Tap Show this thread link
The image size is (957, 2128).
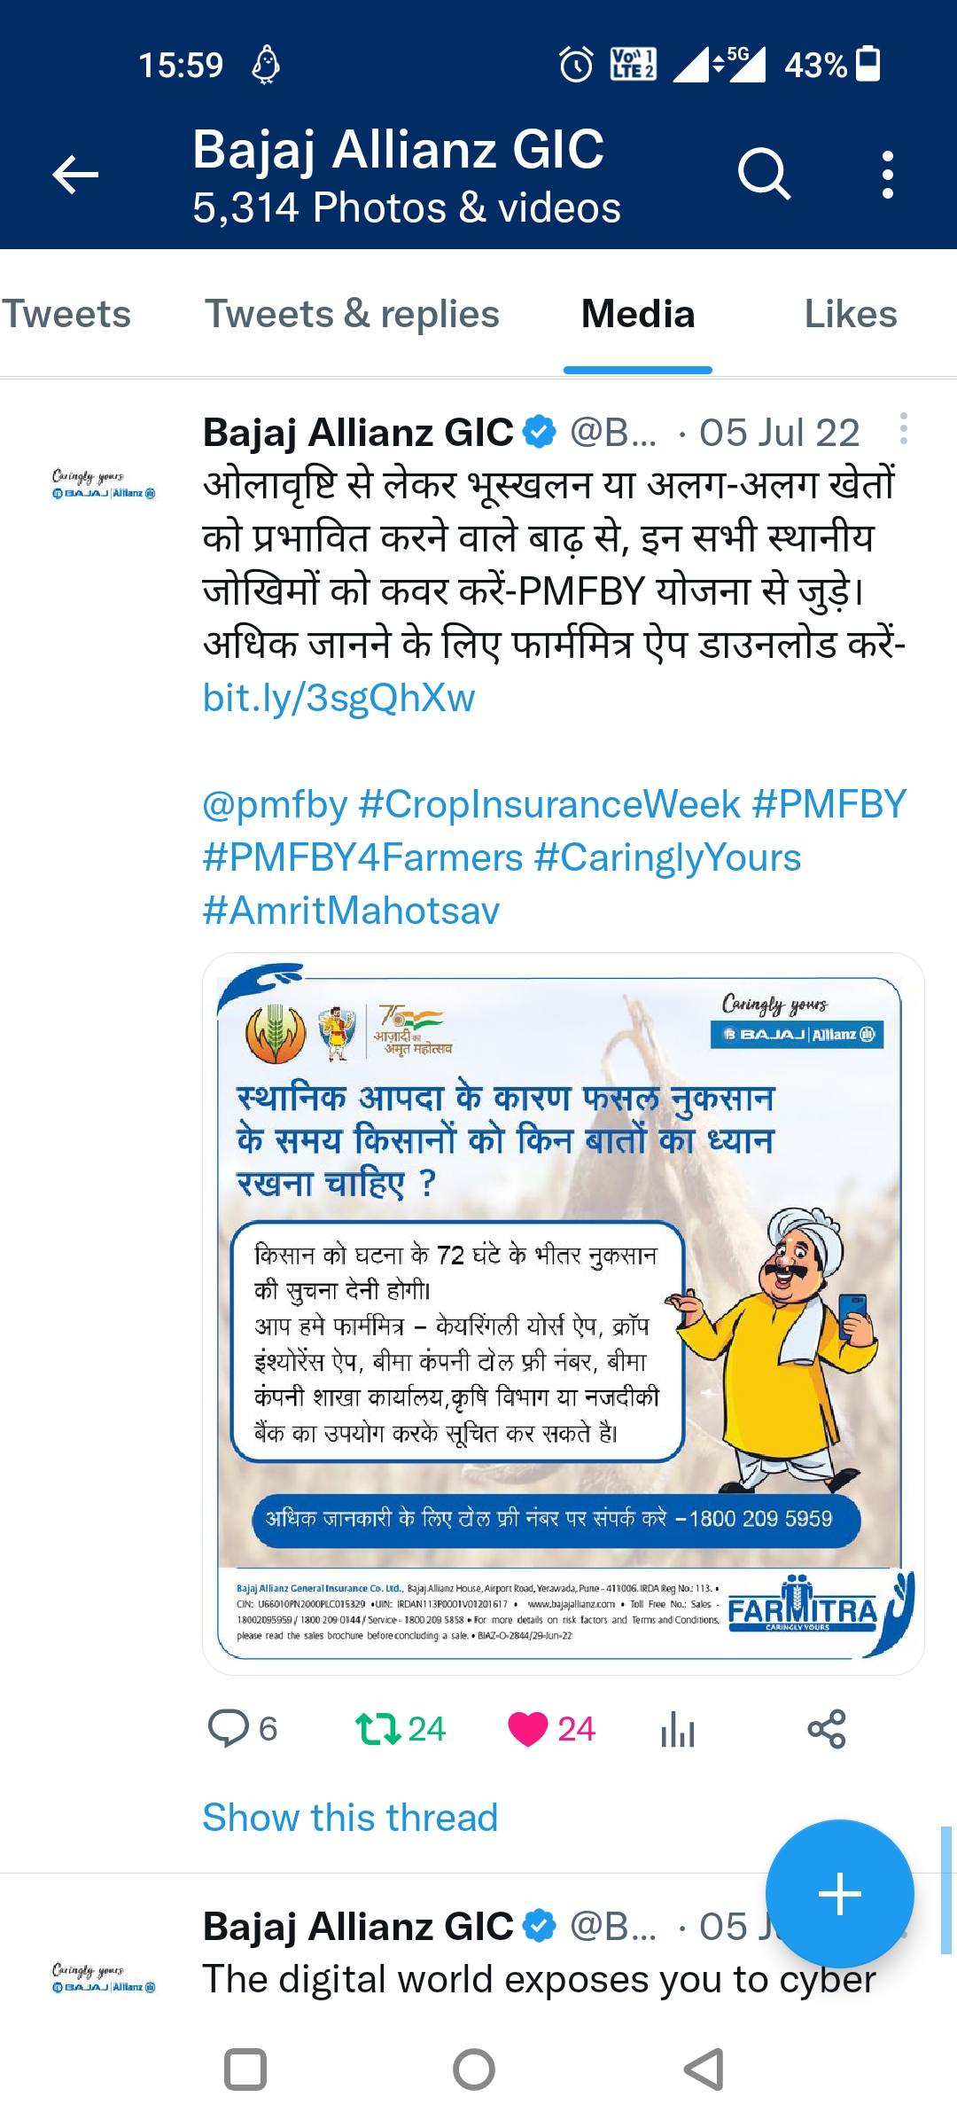tap(350, 1817)
